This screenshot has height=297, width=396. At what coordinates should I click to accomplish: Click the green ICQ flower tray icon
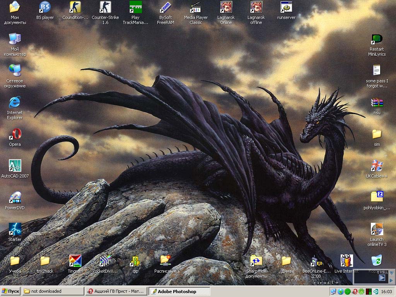362,292
